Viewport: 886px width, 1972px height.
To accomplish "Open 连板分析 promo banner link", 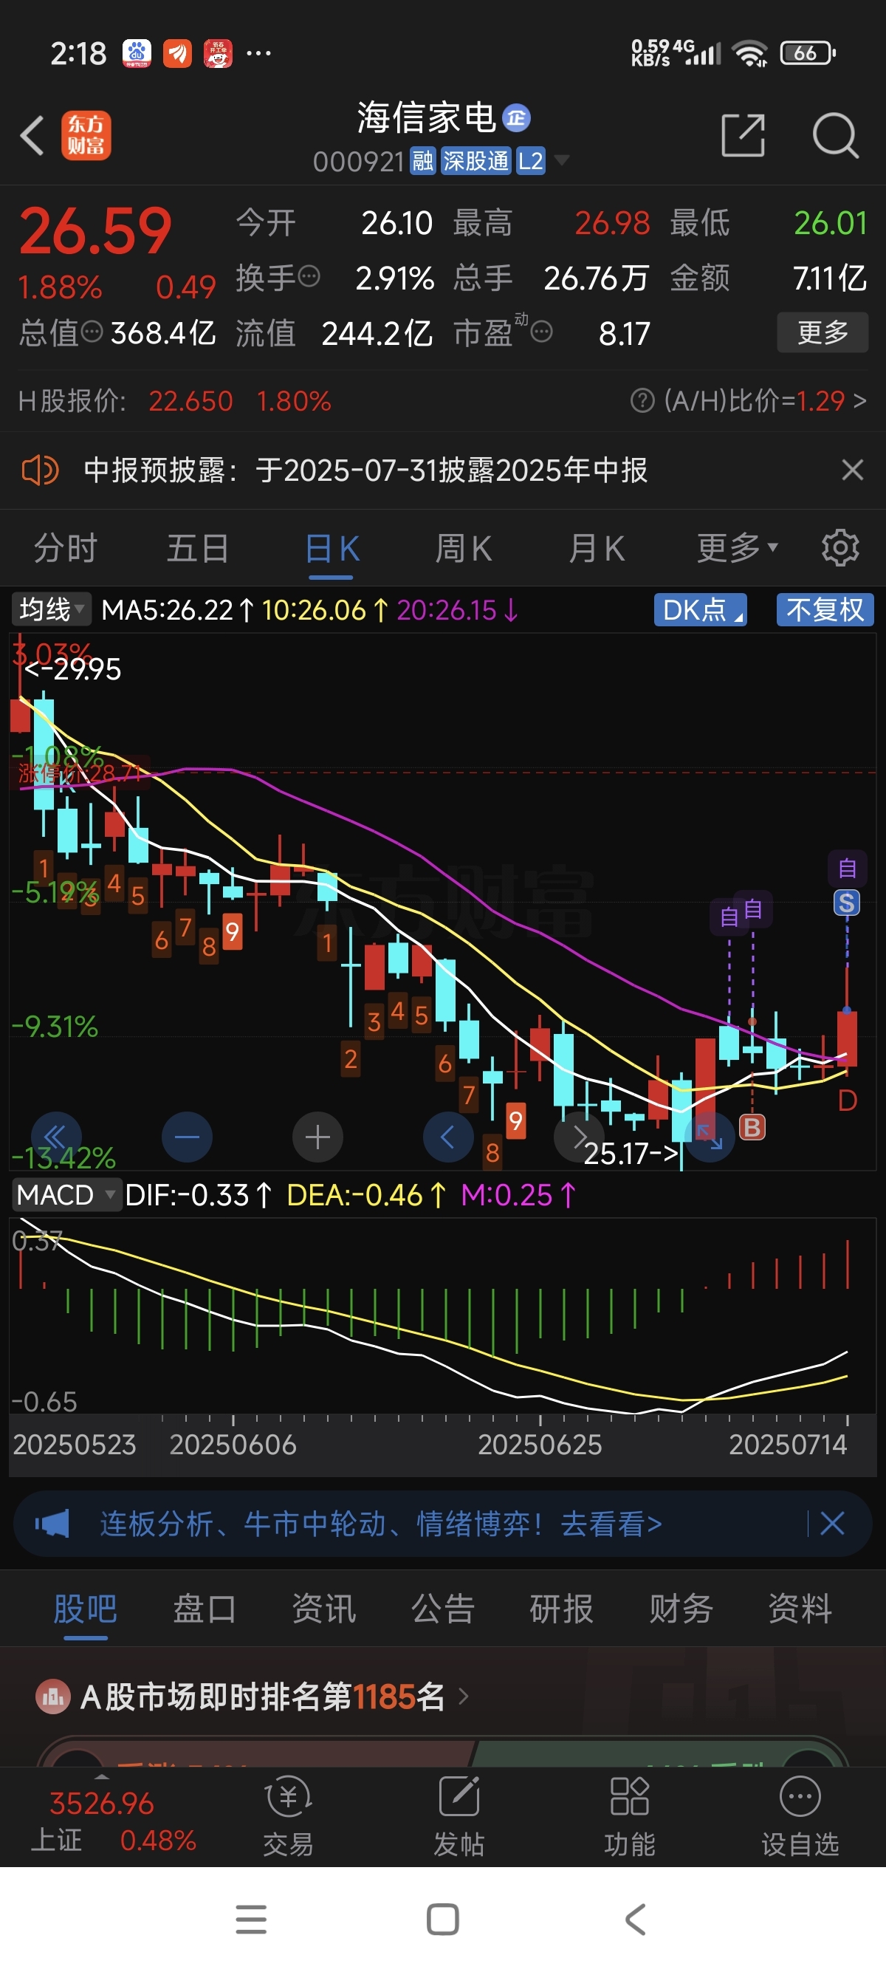I will point(381,1524).
